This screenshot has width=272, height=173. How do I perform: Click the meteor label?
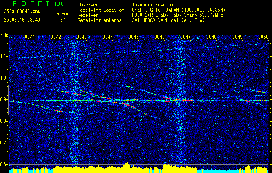[61, 13]
